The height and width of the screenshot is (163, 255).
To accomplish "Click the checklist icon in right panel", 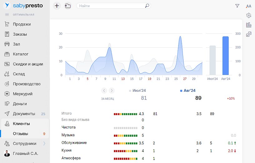I will point(249,34).
